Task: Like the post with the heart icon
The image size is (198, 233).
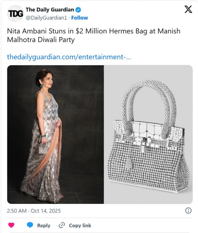Action: 11,225
